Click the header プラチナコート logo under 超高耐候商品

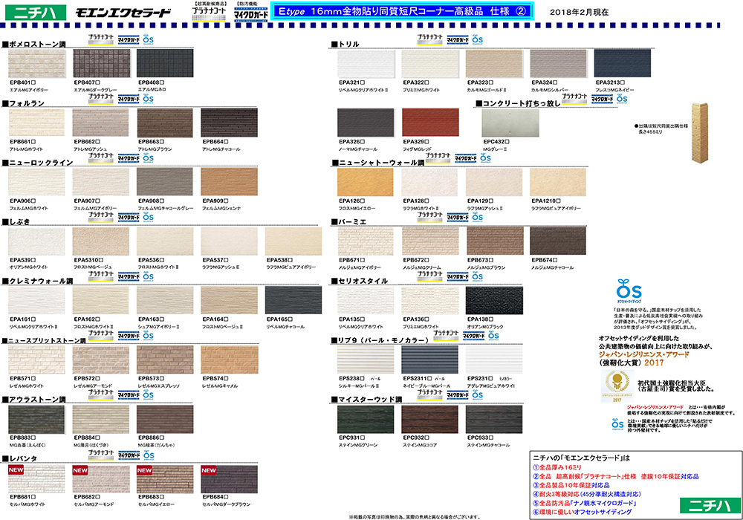tap(209, 13)
